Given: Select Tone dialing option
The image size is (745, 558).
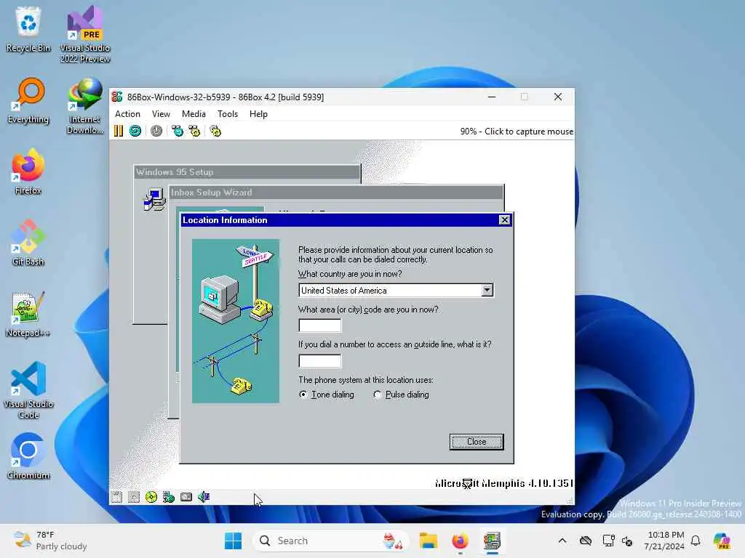Looking at the screenshot, I should click(x=327, y=395).
